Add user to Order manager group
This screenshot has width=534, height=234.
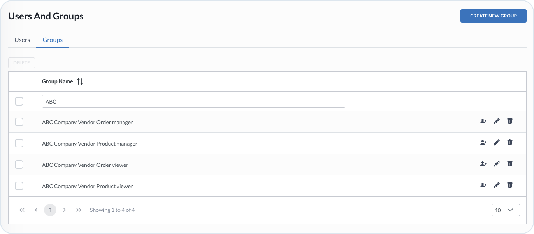(483, 121)
